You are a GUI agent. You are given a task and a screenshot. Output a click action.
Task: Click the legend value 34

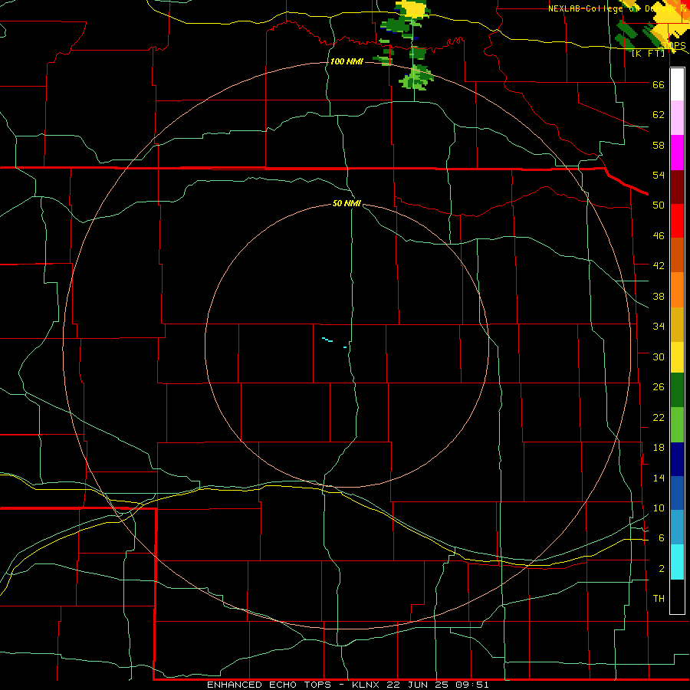(x=659, y=326)
